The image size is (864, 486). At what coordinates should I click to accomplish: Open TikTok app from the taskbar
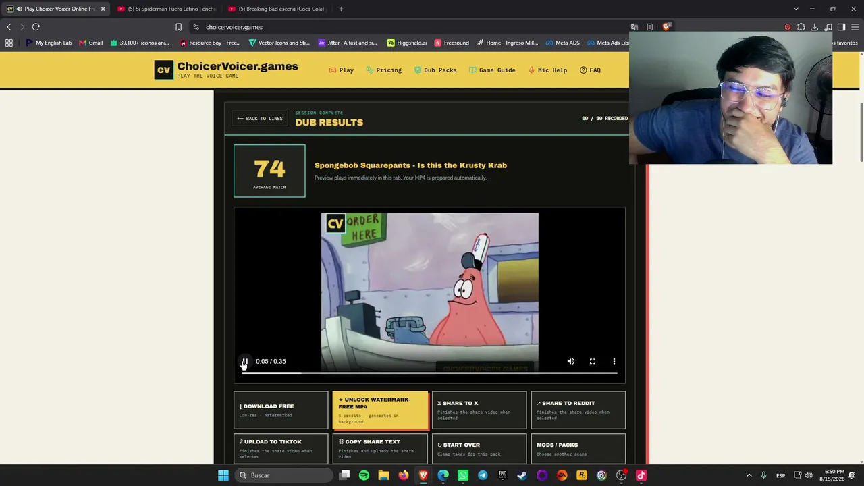pos(641,475)
